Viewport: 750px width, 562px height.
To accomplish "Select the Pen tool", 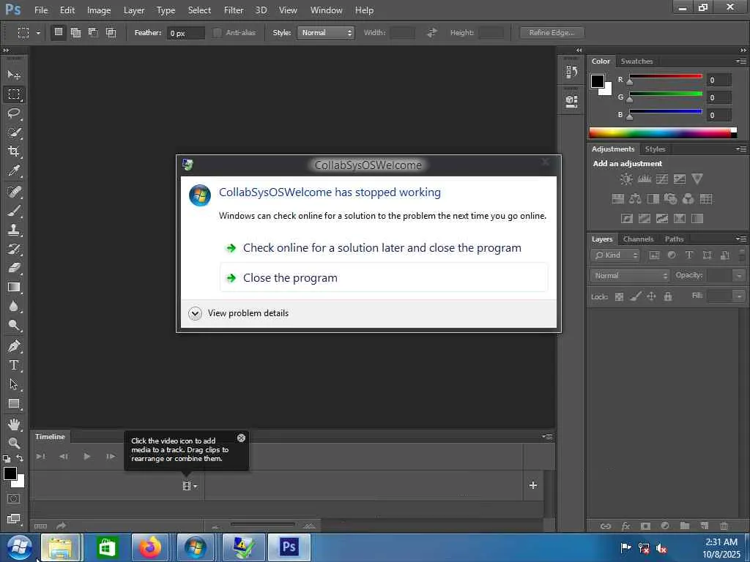I will coord(14,346).
